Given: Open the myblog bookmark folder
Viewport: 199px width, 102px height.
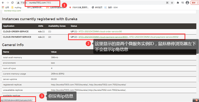Looking at the screenshot, I should (x=16, y=7).
